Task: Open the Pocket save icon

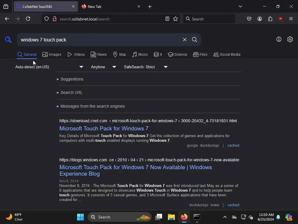Action: (249, 19)
